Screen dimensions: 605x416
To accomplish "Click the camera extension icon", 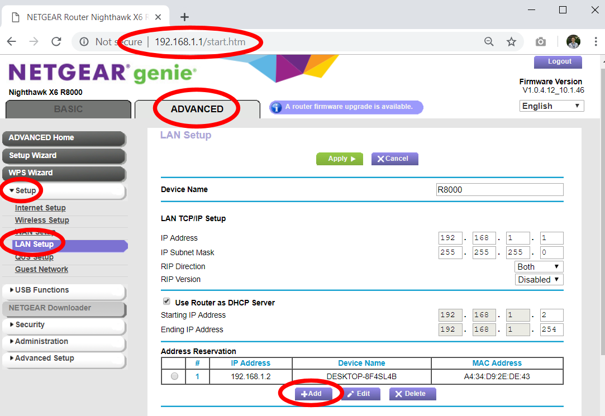I will [x=540, y=42].
